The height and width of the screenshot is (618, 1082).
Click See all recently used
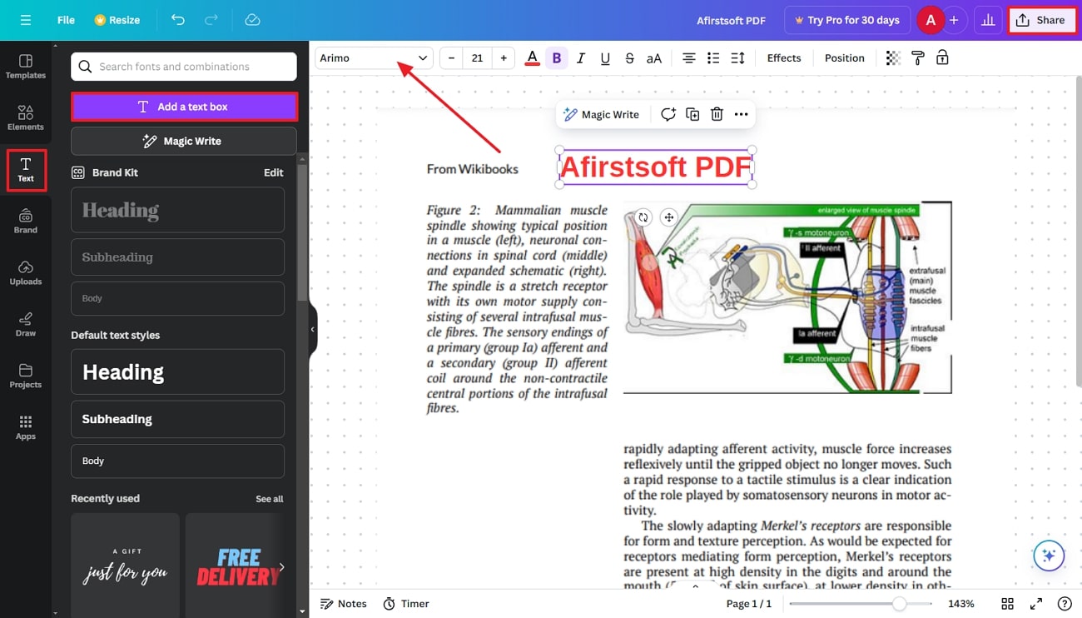tap(269, 499)
